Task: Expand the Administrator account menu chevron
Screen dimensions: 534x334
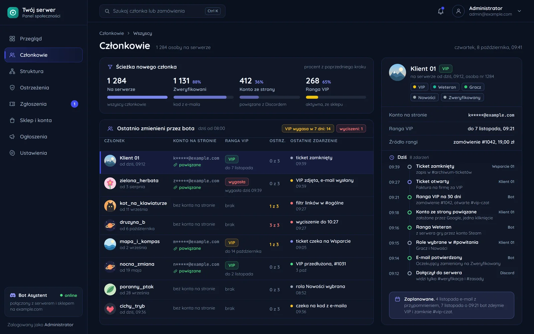Action: point(519,11)
